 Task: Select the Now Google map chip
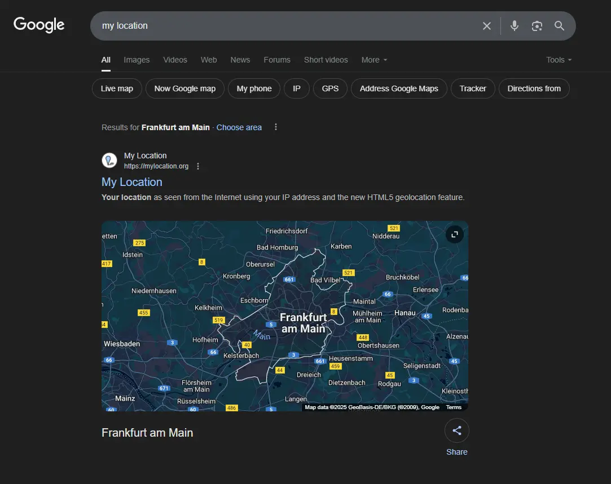(185, 88)
